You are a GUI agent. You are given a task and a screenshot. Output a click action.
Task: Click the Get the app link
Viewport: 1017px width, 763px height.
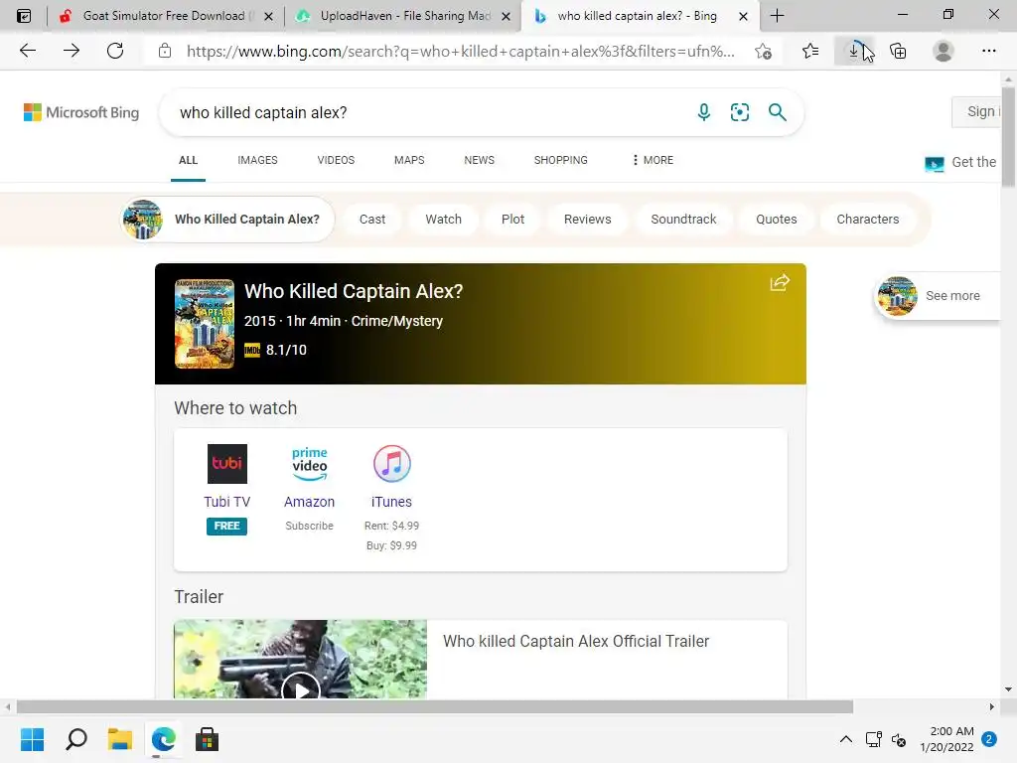961,162
